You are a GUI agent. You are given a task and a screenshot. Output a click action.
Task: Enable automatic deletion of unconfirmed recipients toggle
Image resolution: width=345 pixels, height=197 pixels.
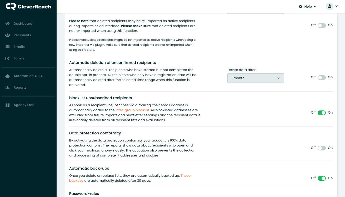tap(322, 77)
